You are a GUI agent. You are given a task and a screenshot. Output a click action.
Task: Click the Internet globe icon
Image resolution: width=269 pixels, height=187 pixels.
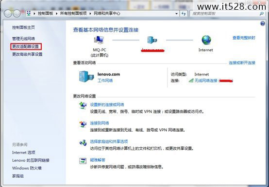coord(206,40)
